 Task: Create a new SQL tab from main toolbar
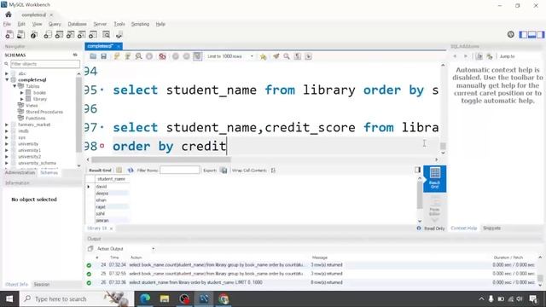point(9,35)
